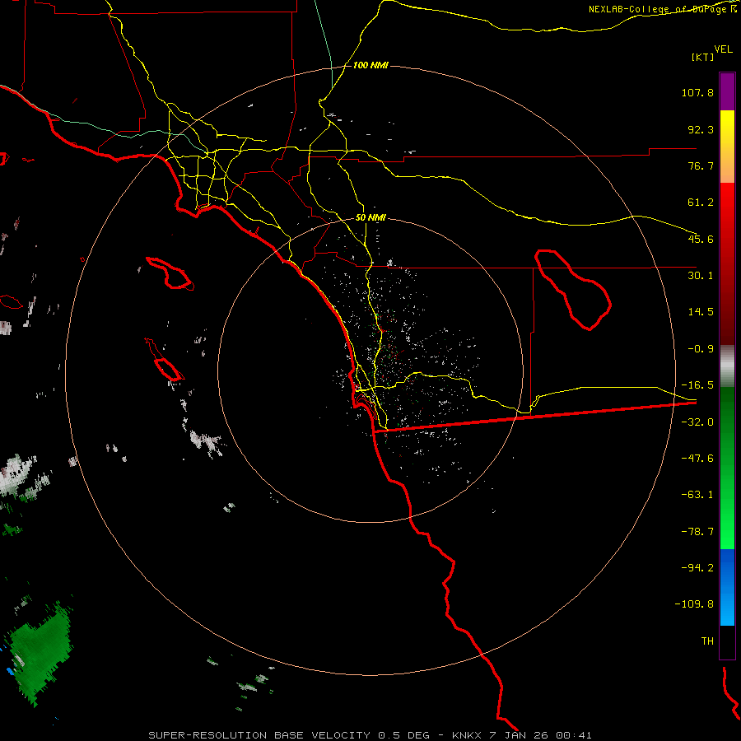
Task: Click the blue segment of velocity color bar
Action: 727,587
